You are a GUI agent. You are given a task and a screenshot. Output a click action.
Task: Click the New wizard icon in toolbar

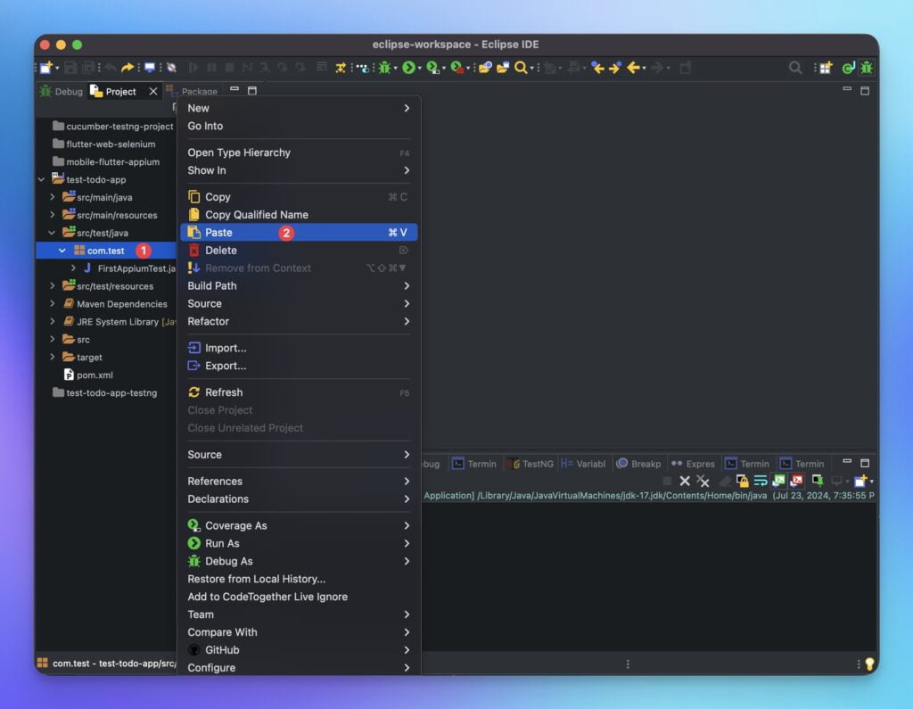[46, 68]
